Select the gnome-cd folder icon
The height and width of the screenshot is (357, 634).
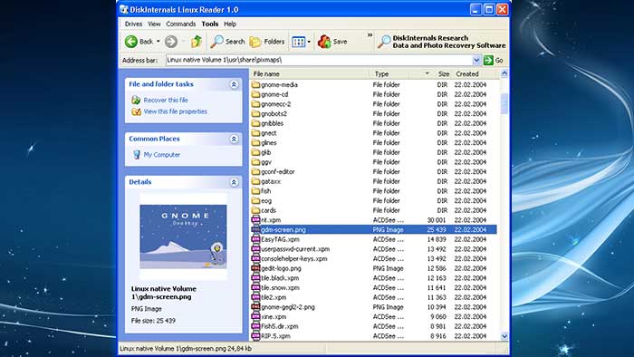(255, 94)
